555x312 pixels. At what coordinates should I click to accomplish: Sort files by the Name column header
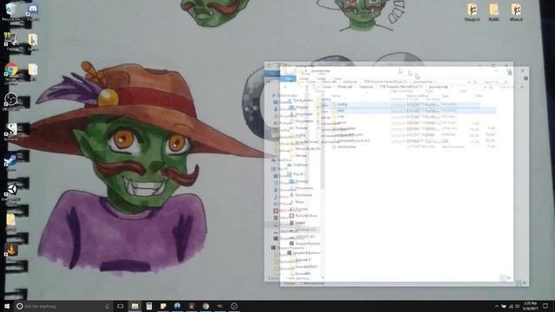[336, 96]
